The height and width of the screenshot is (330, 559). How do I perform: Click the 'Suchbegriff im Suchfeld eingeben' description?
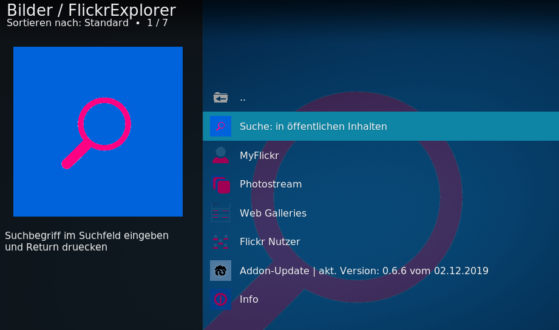87,241
